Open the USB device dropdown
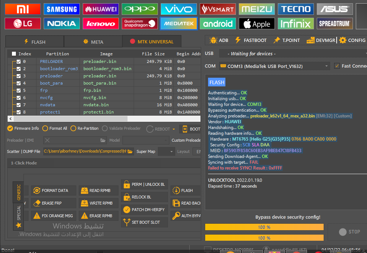This screenshot has width=367, height=253. click(x=293, y=53)
